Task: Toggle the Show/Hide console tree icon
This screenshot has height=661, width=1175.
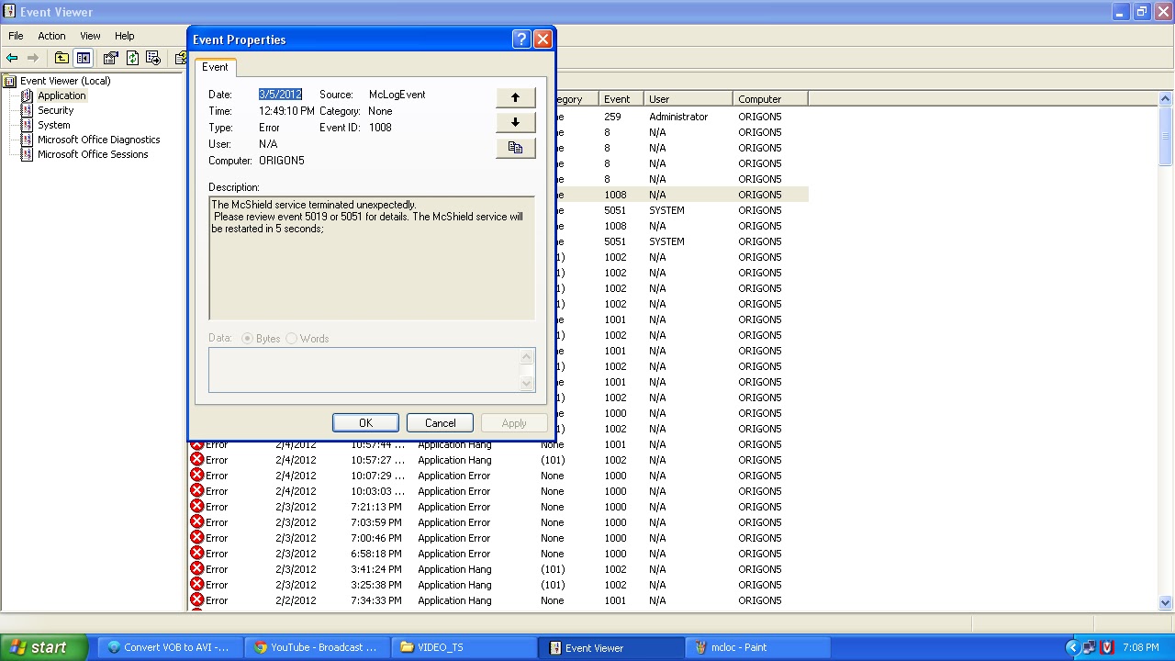Action: [84, 58]
